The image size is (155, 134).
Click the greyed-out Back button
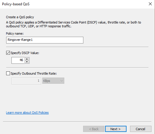tap(94, 129)
